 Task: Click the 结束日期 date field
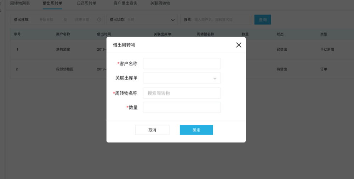pos(82,20)
